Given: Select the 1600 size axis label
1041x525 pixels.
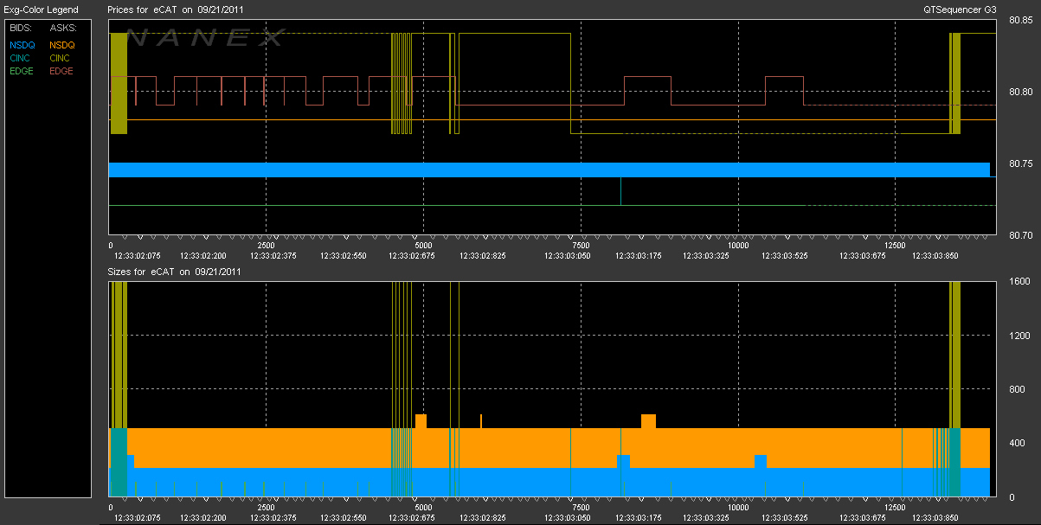Looking at the screenshot, I should pyautogui.click(x=1019, y=282).
